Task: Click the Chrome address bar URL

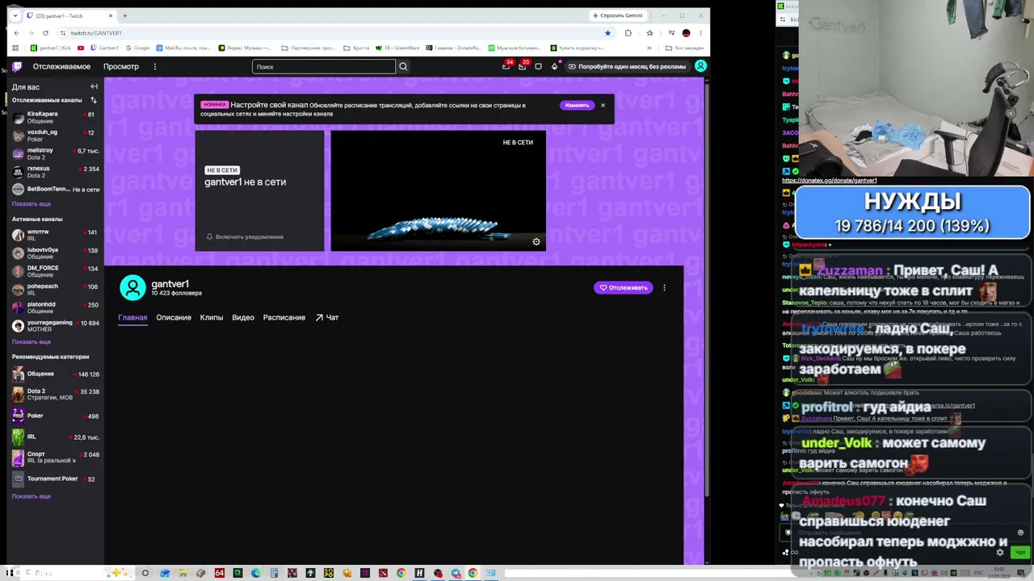Action: coord(95,33)
